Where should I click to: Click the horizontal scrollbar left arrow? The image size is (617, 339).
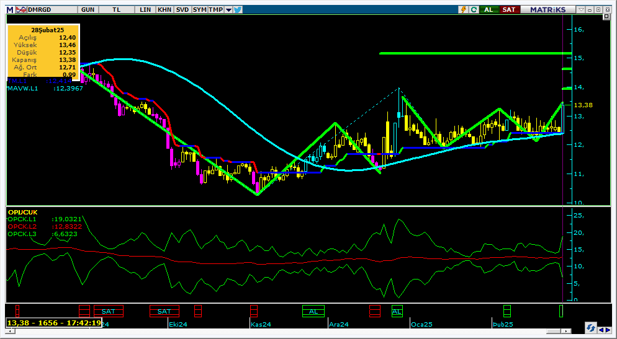click(9, 332)
